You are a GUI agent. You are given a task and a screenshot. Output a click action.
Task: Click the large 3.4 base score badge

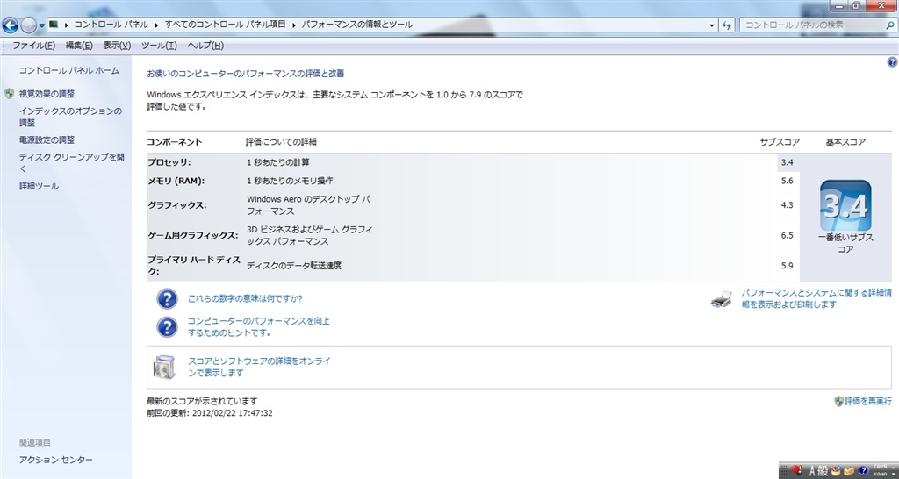(x=845, y=205)
